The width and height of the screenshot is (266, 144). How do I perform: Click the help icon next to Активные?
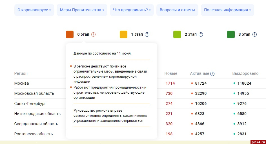click(x=212, y=74)
